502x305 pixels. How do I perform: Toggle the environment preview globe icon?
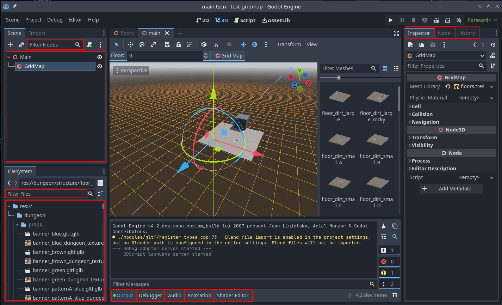(255, 44)
